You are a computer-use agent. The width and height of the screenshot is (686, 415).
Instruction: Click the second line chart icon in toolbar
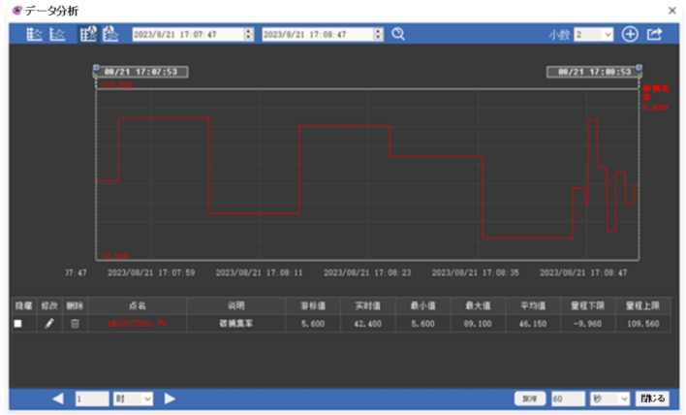tap(57, 34)
